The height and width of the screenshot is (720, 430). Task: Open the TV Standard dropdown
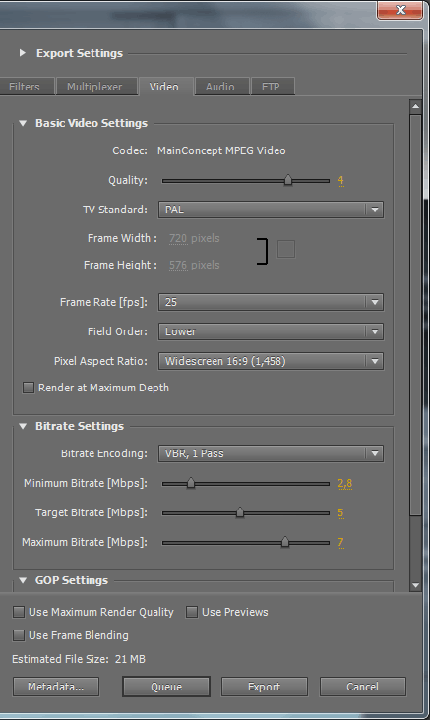coord(271,210)
